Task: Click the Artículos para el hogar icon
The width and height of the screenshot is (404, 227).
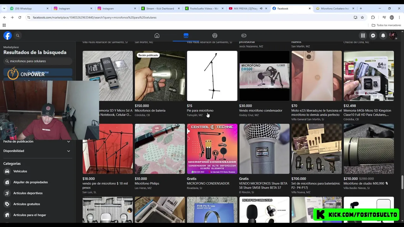Action: point(7,215)
